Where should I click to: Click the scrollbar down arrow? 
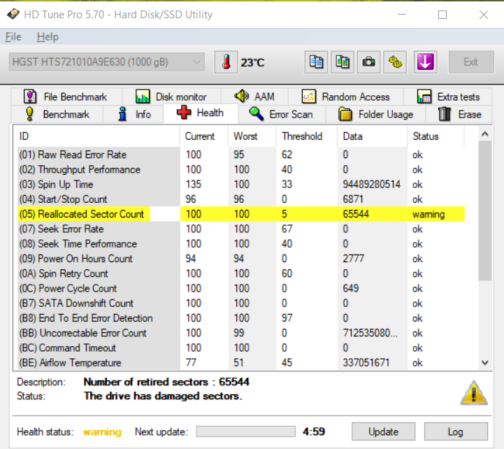(x=485, y=363)
